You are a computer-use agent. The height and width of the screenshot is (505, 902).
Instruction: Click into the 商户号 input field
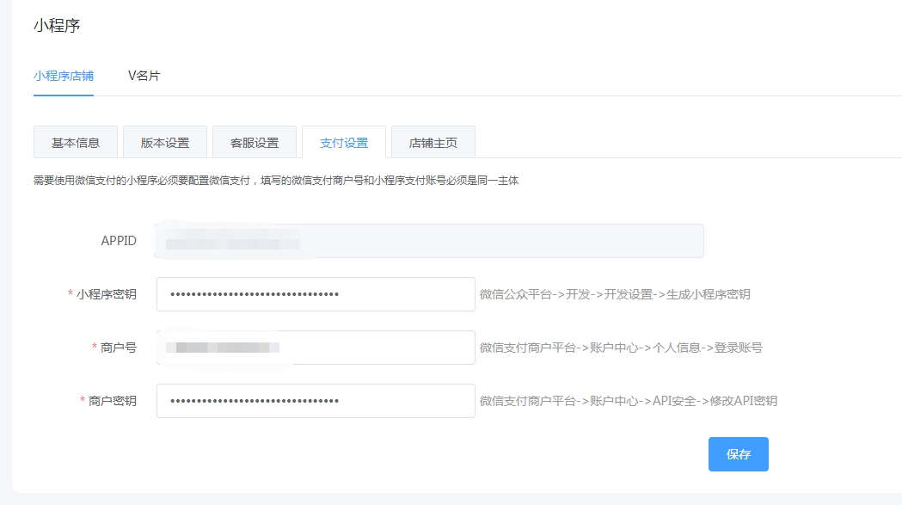[316, 348]
